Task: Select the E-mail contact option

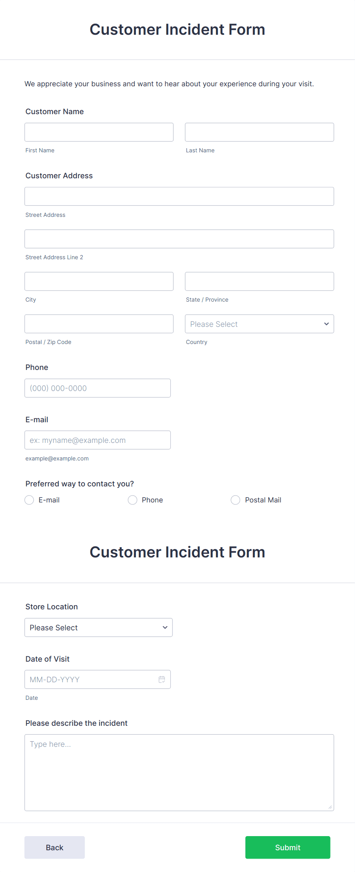Action: [x=29, y=500]
